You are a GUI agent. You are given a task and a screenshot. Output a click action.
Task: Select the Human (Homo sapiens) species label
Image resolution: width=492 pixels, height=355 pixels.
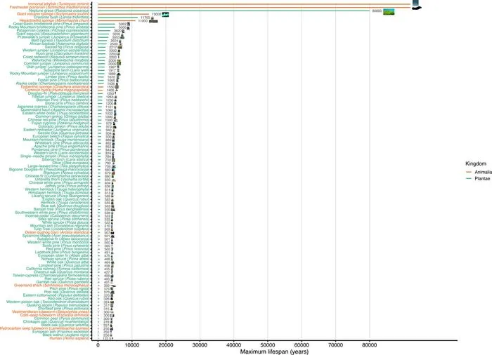click(x=70, y=338)
